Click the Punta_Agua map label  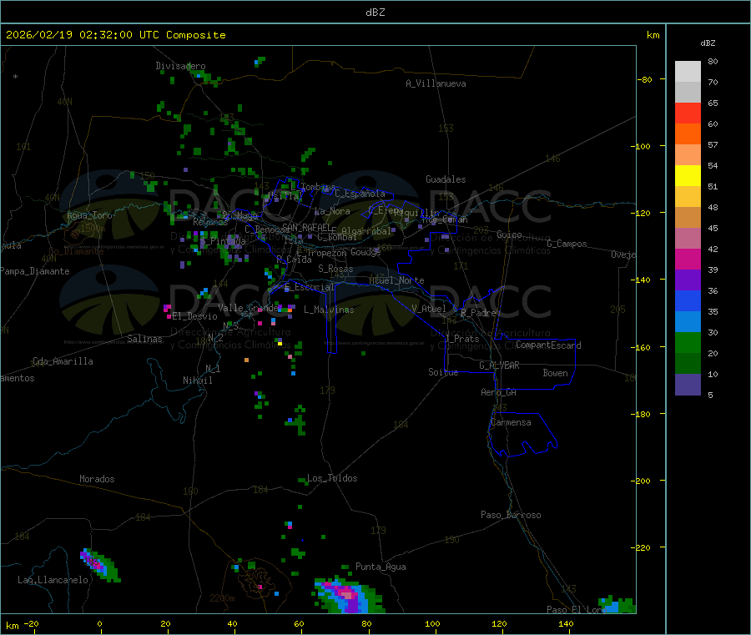[x=381, y=567]
